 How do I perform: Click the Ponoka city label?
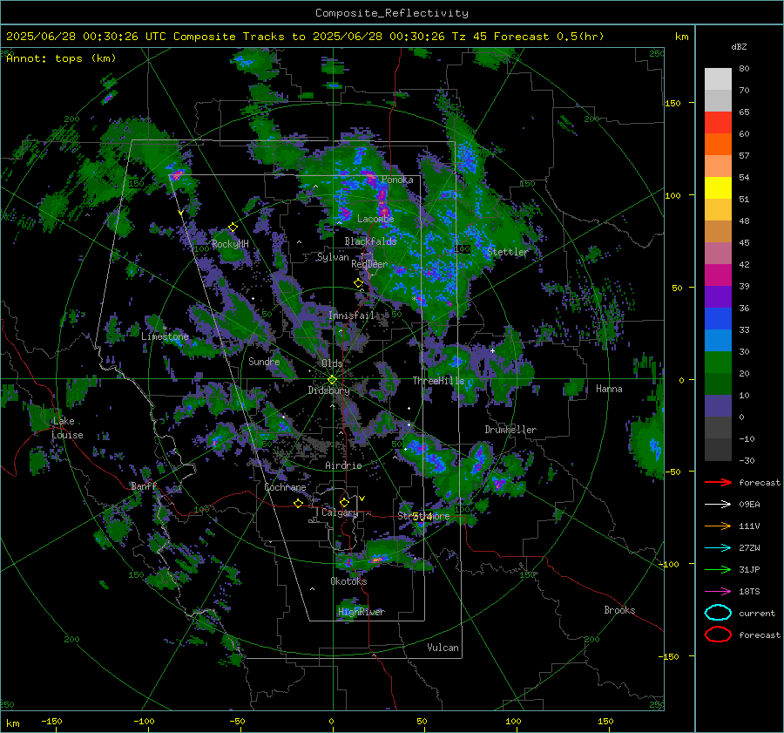click(397, 180)
